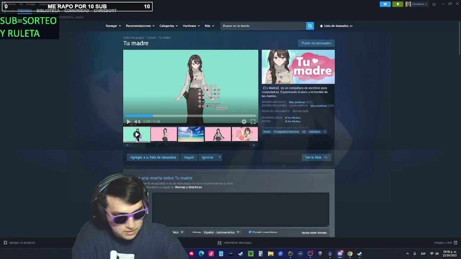The width and height of the screenshot is (461, 259).
Task: Open Amigos y chat panel
Action: (446, 243)
